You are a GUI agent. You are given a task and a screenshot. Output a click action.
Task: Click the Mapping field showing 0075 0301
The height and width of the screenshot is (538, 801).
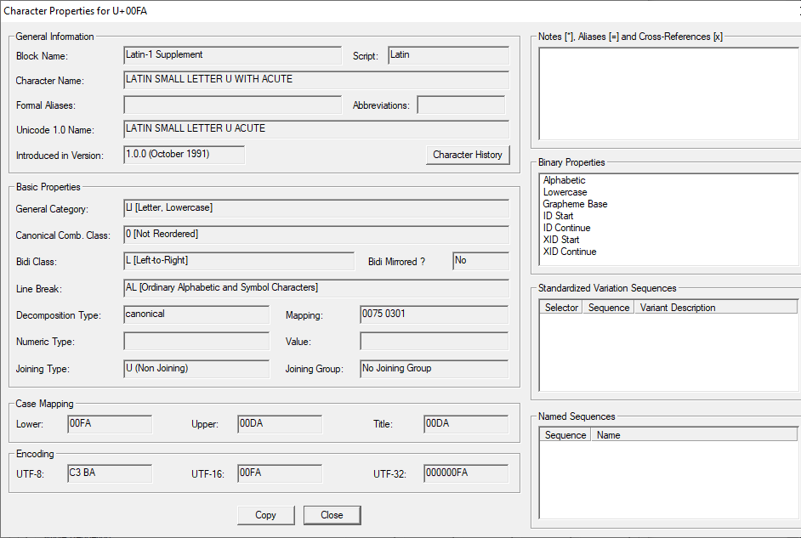point(434,315)
